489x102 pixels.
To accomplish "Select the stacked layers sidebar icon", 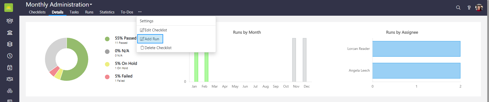I will click(10, 44).
